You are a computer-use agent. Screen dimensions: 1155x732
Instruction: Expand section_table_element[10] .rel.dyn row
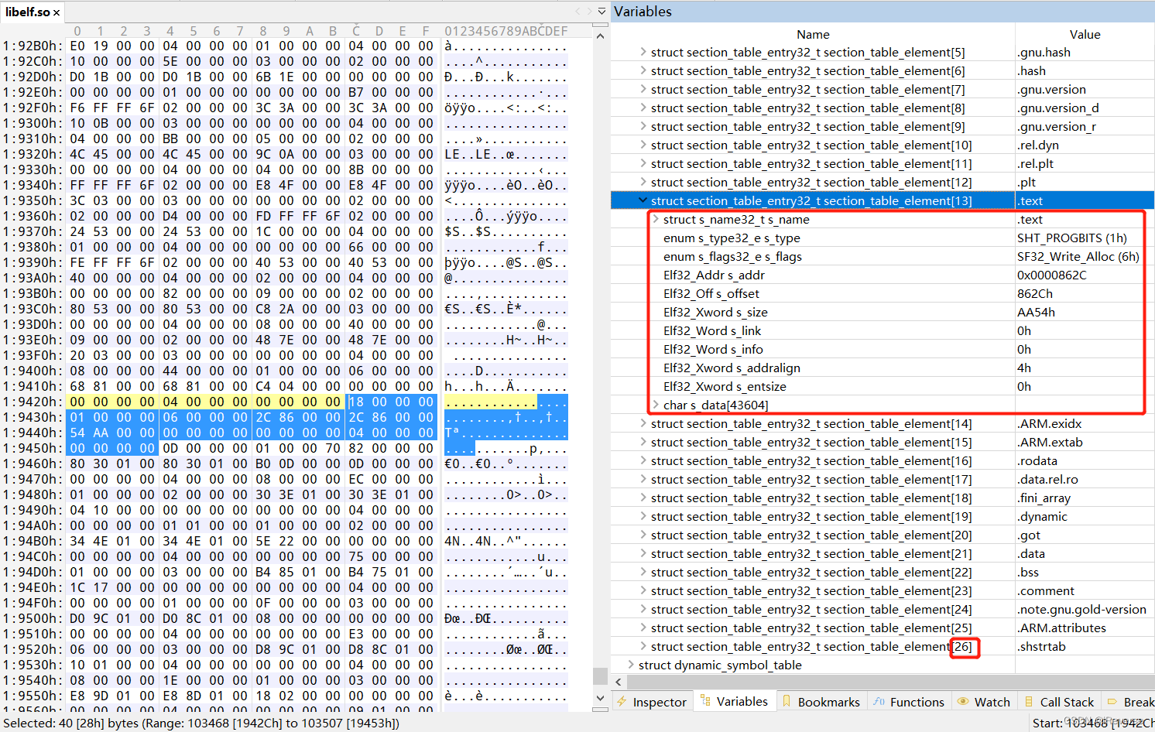[x=643, y=145]
